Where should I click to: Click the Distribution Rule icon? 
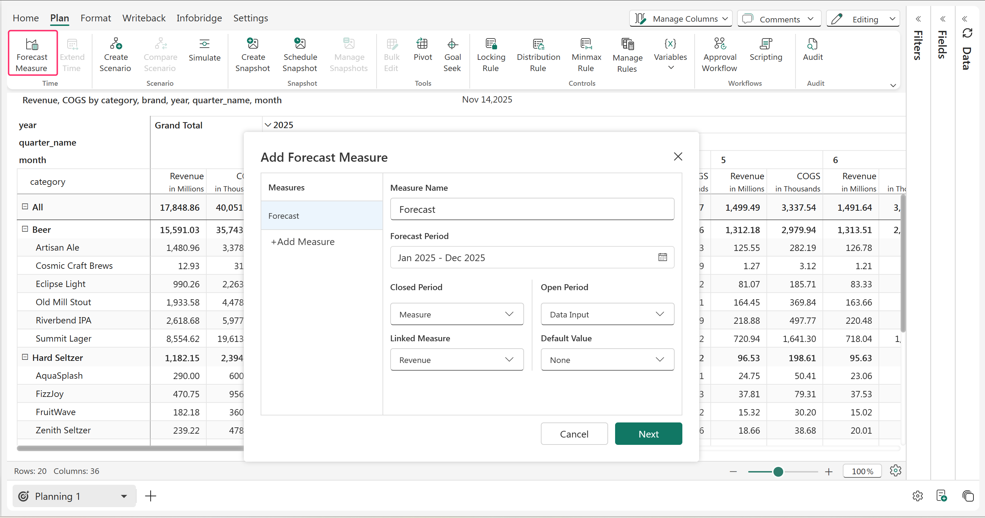coord(538,44)
